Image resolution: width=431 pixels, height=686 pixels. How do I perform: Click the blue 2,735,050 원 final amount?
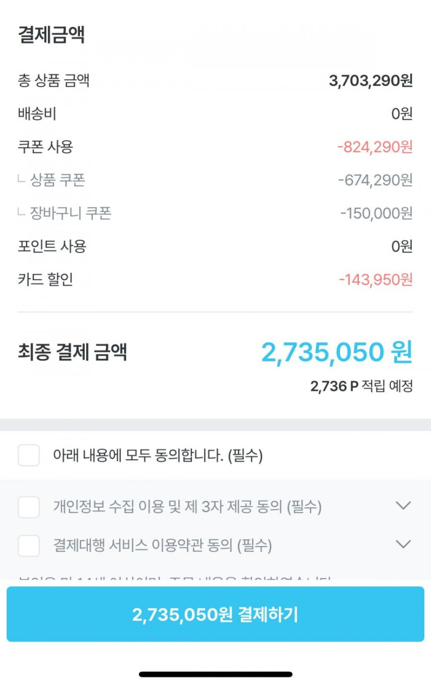[x=337, y=353]
